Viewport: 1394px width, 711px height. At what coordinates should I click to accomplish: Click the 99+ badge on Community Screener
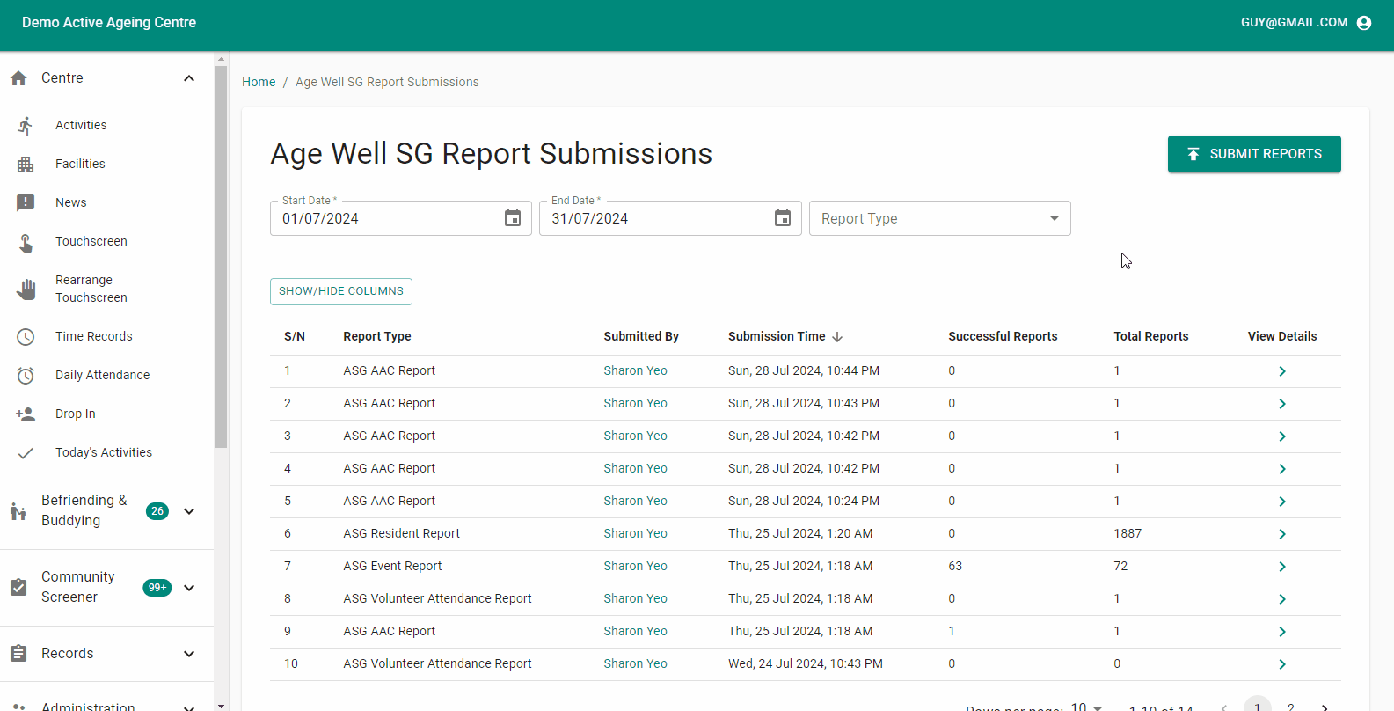(157, 588)
